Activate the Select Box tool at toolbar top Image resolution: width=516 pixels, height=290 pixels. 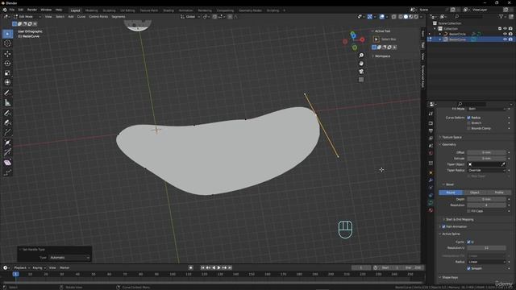click(x=7, y=34)
